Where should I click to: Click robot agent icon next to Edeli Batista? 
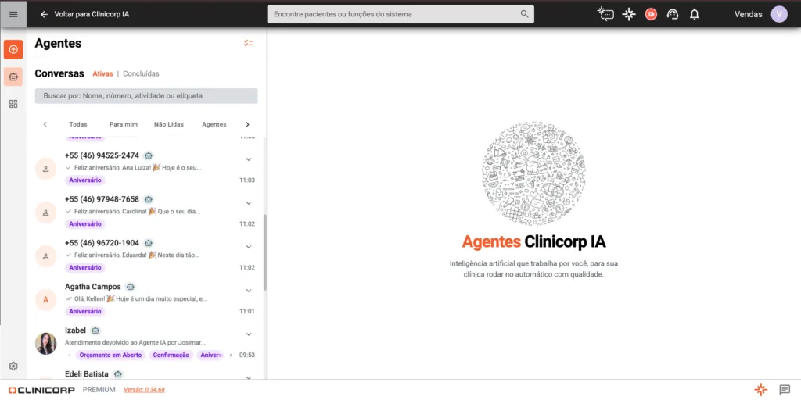point(118,374)
